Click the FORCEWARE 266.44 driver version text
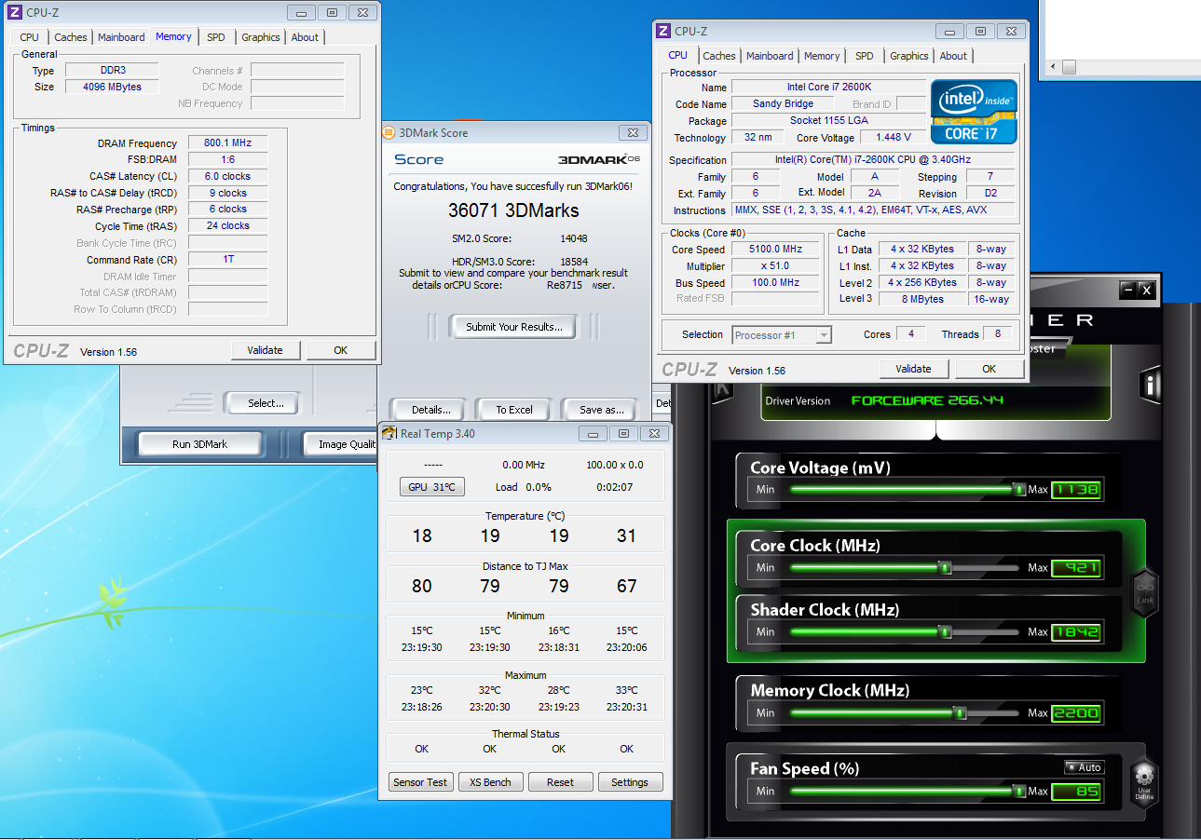Image resolution: width=1201 pixels, height=840 pixels. point(927,401)
